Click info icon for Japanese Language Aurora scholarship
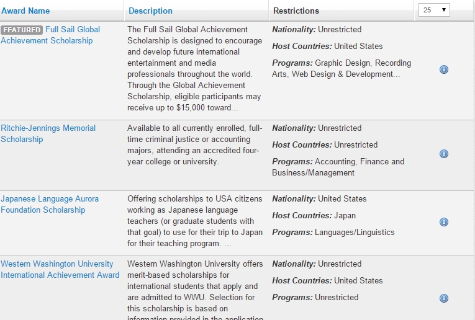This screenshot has width=475, height=320. pos(444,222)
